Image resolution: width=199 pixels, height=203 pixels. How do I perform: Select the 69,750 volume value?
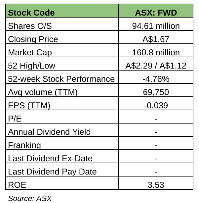[156, 92]
